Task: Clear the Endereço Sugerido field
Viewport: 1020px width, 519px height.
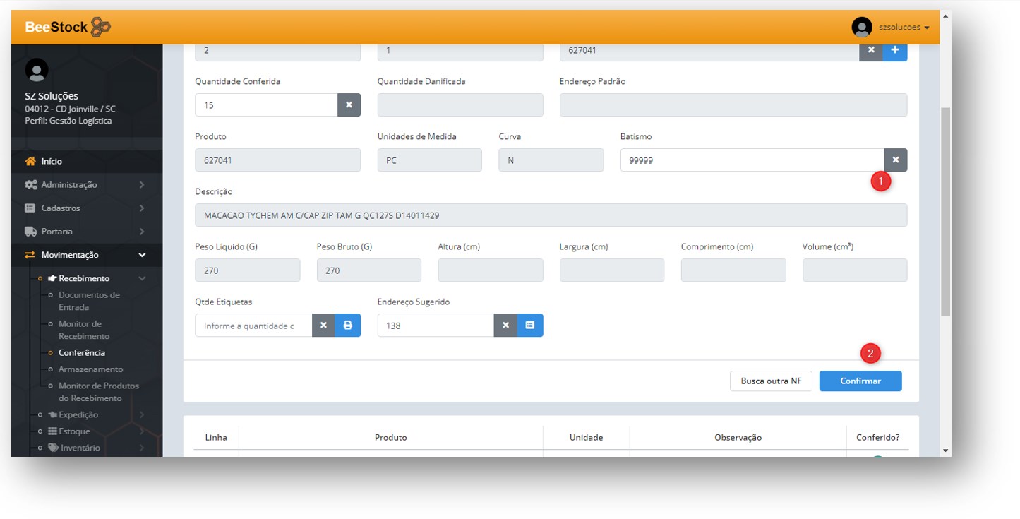Action: click(505, 326)
